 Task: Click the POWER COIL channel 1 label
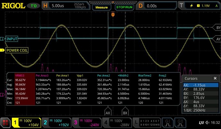click(x=17, y=50)
